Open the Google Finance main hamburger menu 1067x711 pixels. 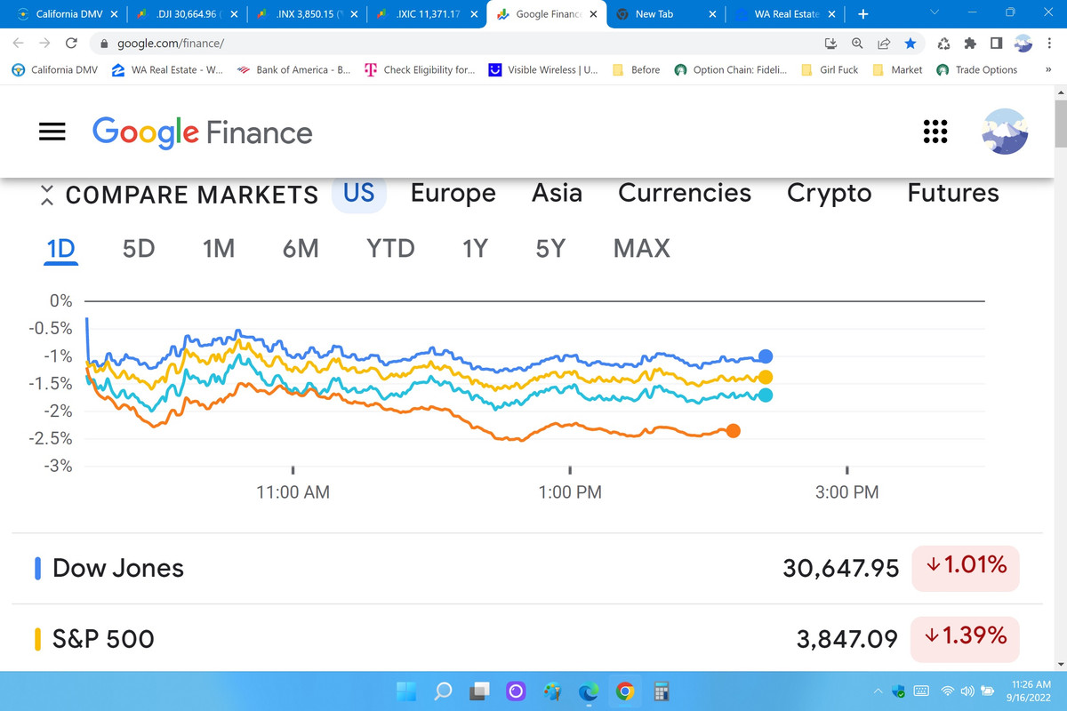(52, 132)
